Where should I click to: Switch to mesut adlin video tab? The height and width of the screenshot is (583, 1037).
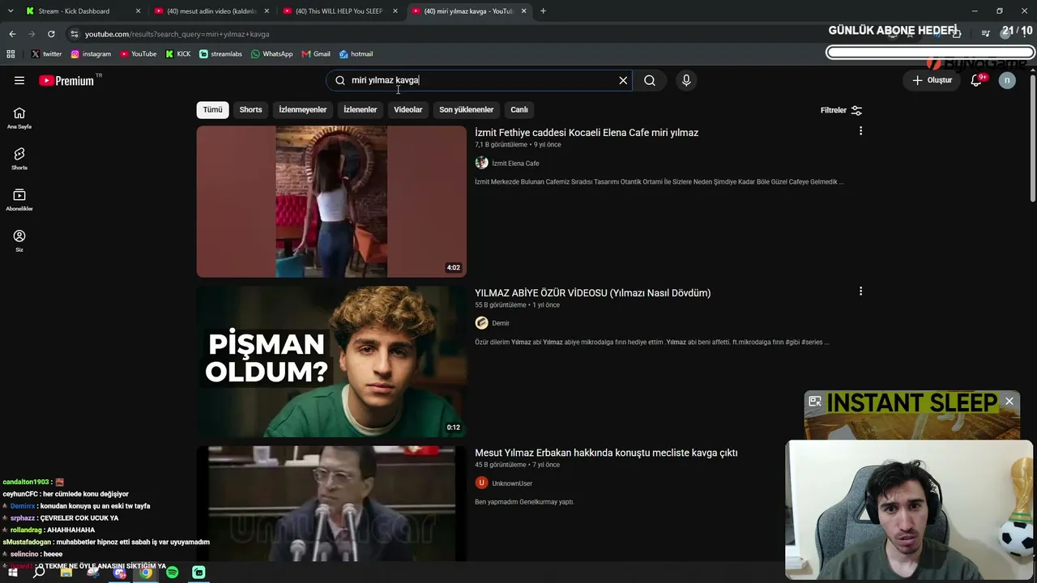(x=212, y=11)
